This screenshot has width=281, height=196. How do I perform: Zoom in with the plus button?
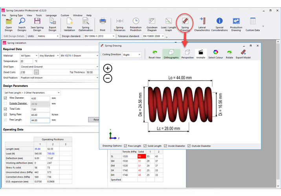tap(108, 69)
